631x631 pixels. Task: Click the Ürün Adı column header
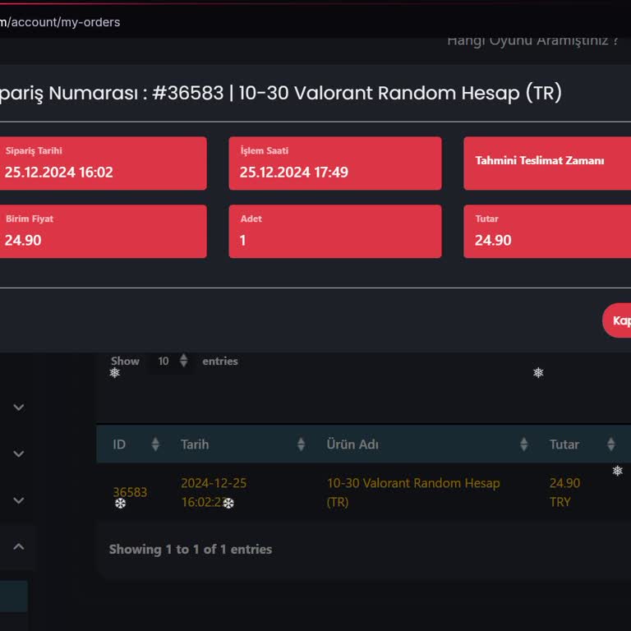(x=422, y=444)
